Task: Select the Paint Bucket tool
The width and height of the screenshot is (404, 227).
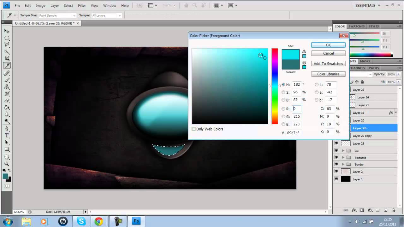Action: (x=7, y=108)
